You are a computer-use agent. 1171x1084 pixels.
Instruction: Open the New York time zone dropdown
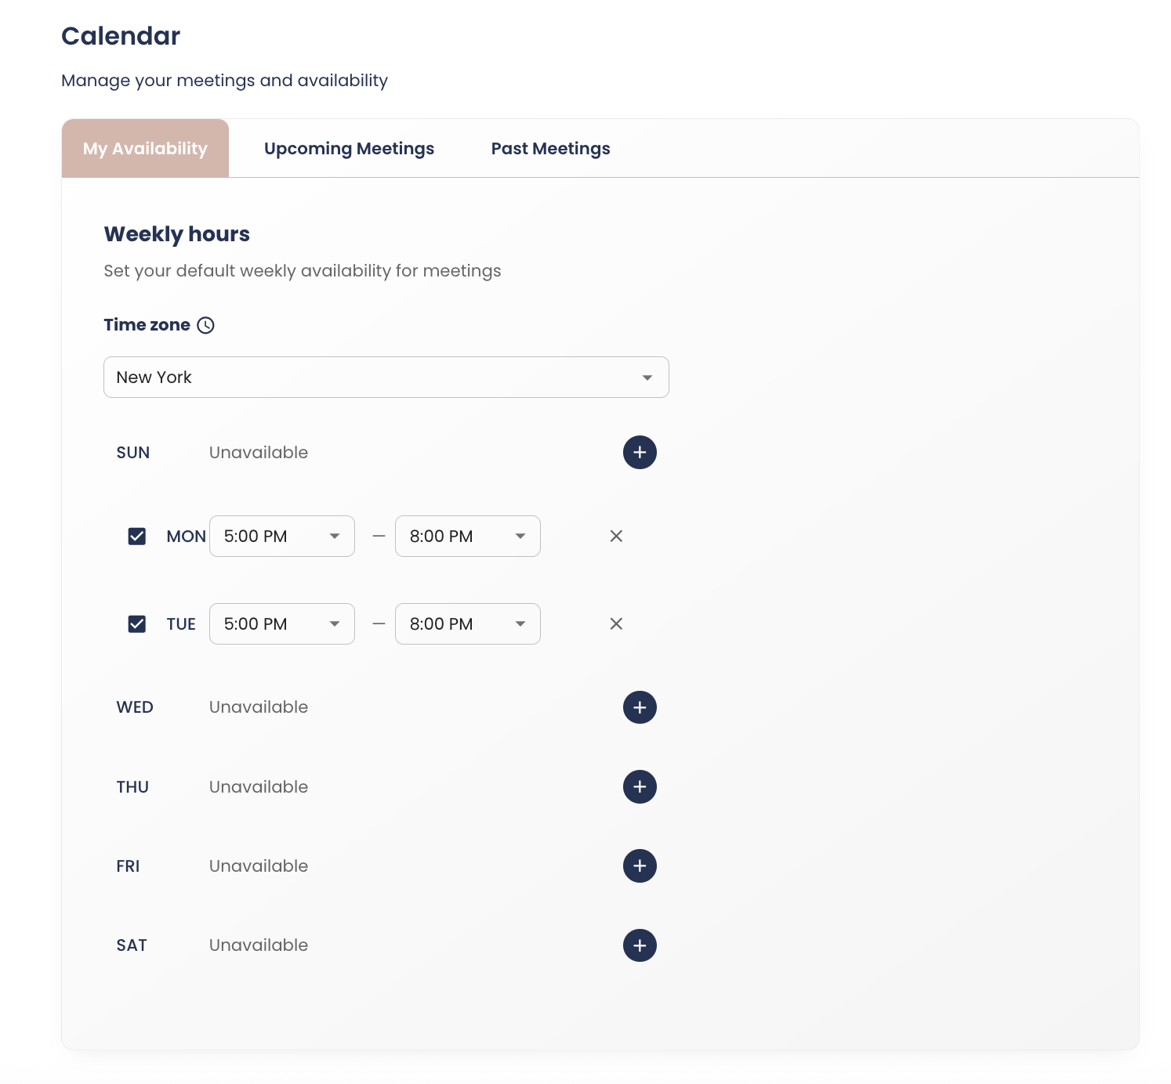[x=386, y=378]
